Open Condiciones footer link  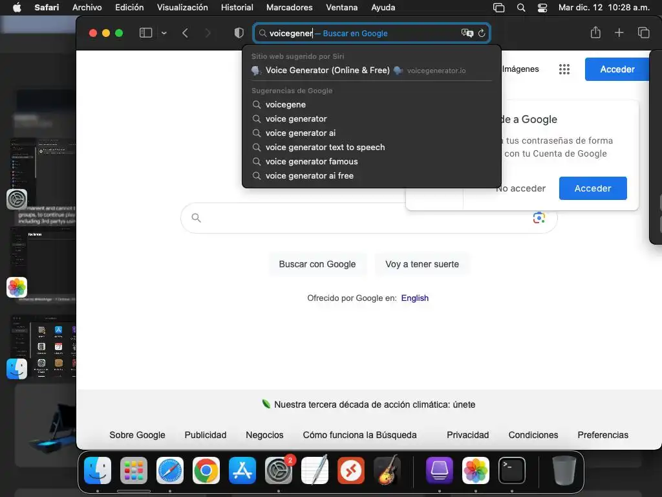[x=533, y=435]
